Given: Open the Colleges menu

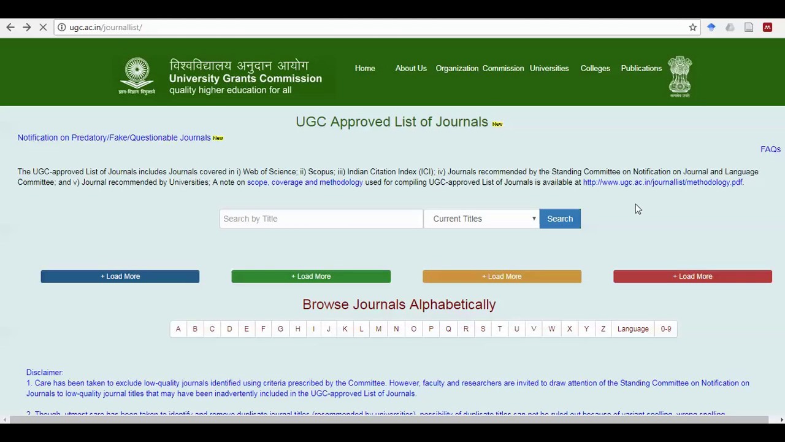Looking at the screenshot, I should 595,68.
